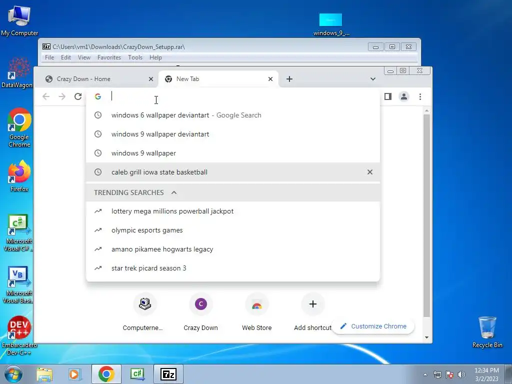This screenshot has width=512, height=384.
Task: Open Windows Explorer from taskbar
Action: (x=44, y=374)
